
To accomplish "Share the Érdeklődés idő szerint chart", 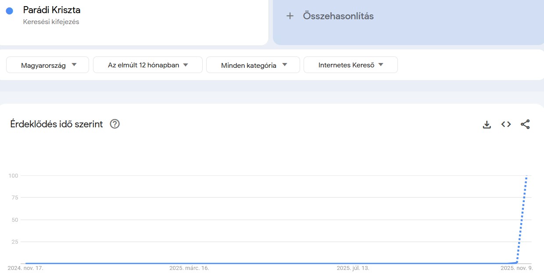I will click(x=525, y=124).
